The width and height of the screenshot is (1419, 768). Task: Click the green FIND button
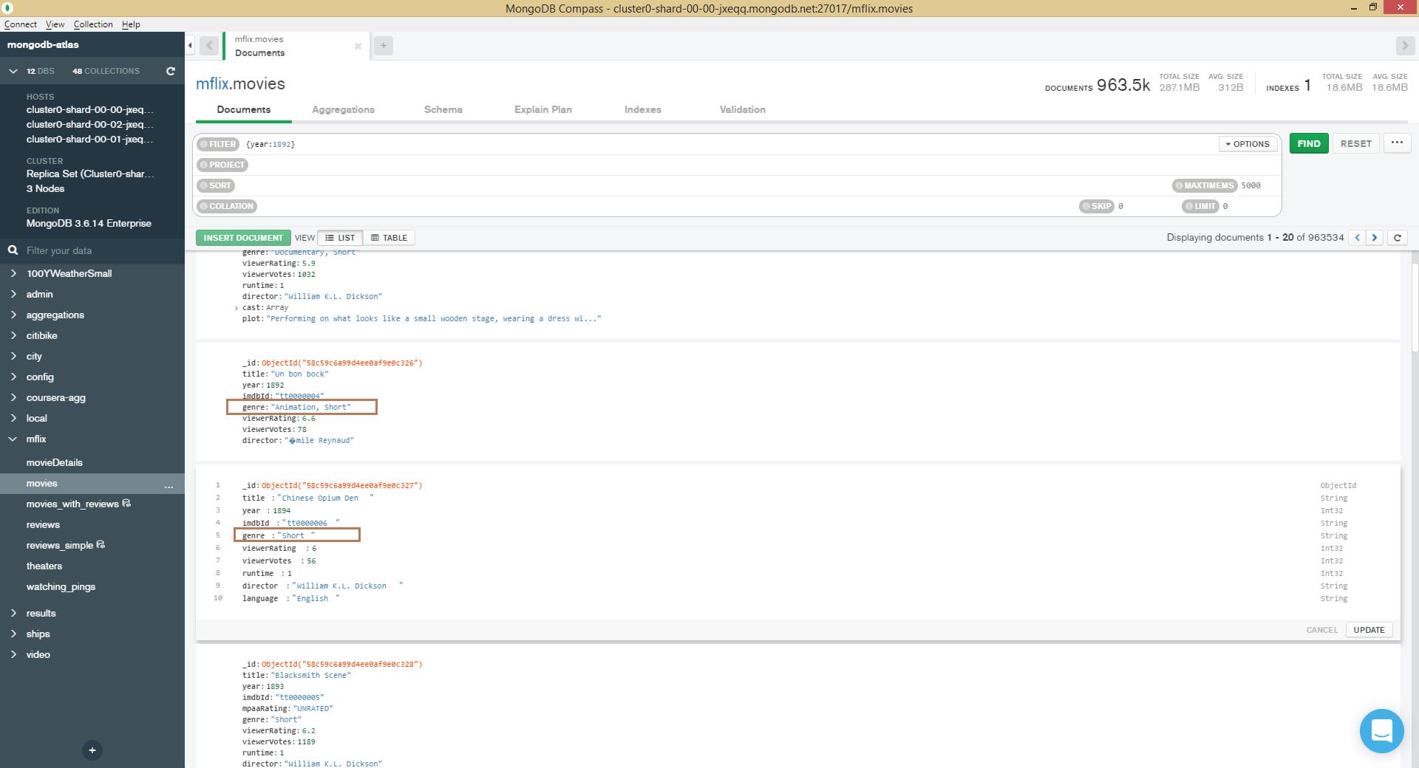pyautogui.click(x=1308, y=143)
